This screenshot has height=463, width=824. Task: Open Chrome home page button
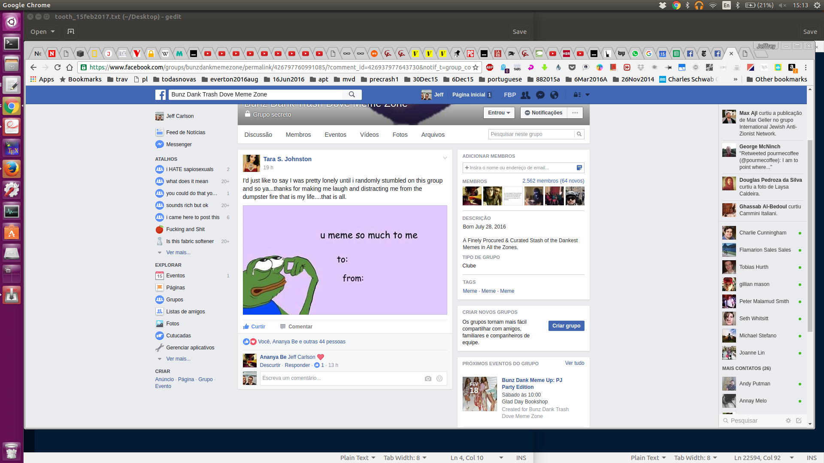coord(70,67)
